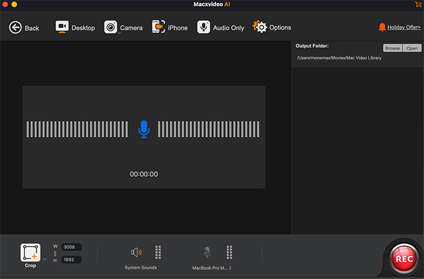Click the microphone level meter
The image size is (424, 279).
pyautogui.click(x=230, y=252)
